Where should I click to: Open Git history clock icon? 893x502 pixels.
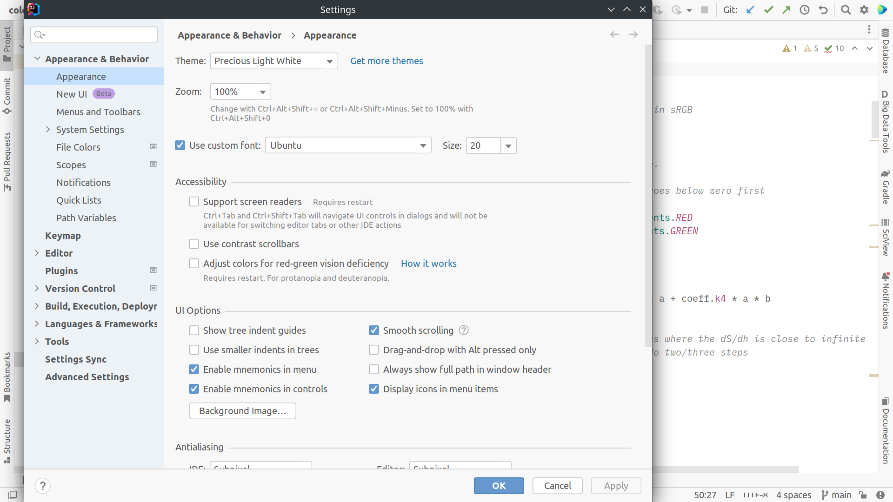[805, 10]
